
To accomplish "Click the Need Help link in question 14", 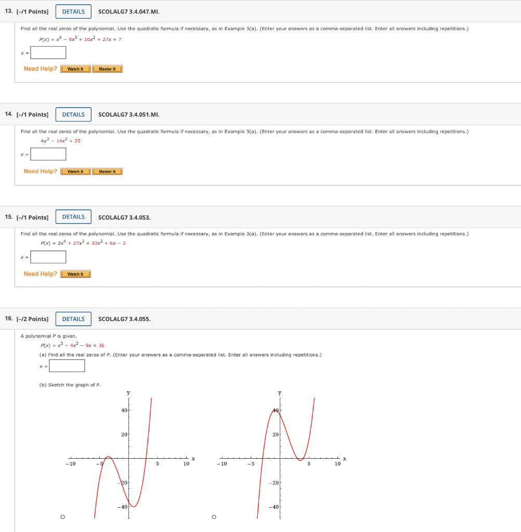I will [40, 171].
